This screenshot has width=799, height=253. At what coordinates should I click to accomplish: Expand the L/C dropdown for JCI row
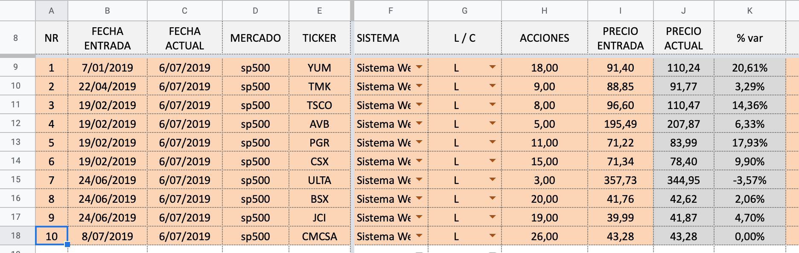[x=493, y=217]
